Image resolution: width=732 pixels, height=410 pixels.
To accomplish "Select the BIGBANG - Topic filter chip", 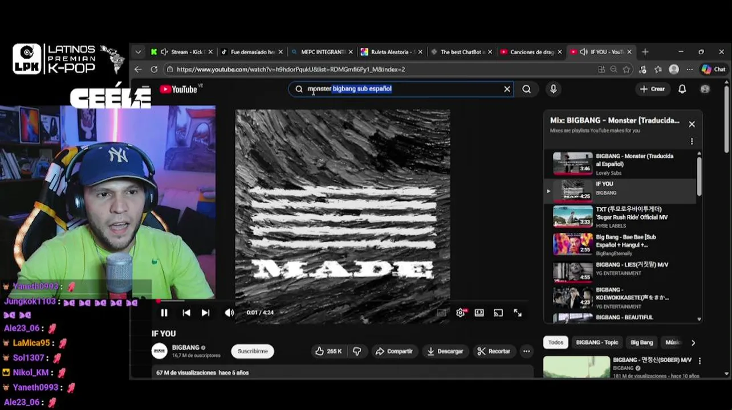I will (597, 342).
